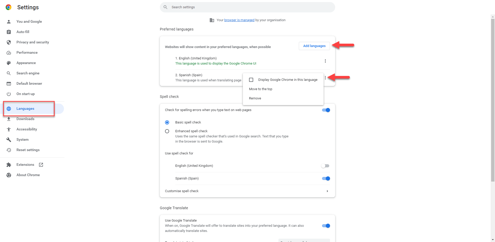Disable the Use Google Translate switch
Viewport: 495px width, 242px height.
point(326,226)
